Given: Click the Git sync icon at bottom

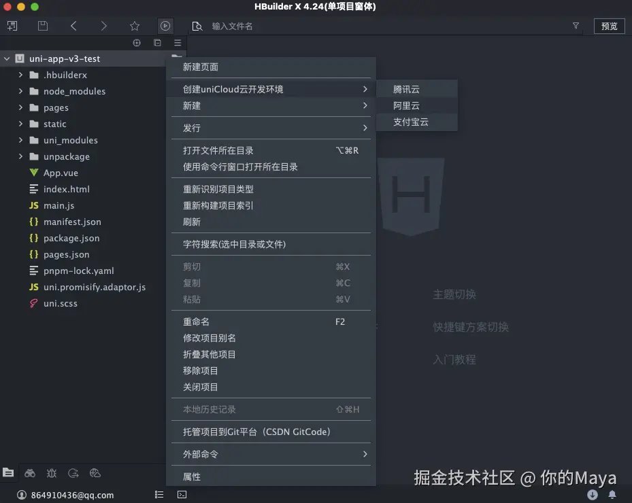Looking at the screenshot, I should (x=73, y=473).
